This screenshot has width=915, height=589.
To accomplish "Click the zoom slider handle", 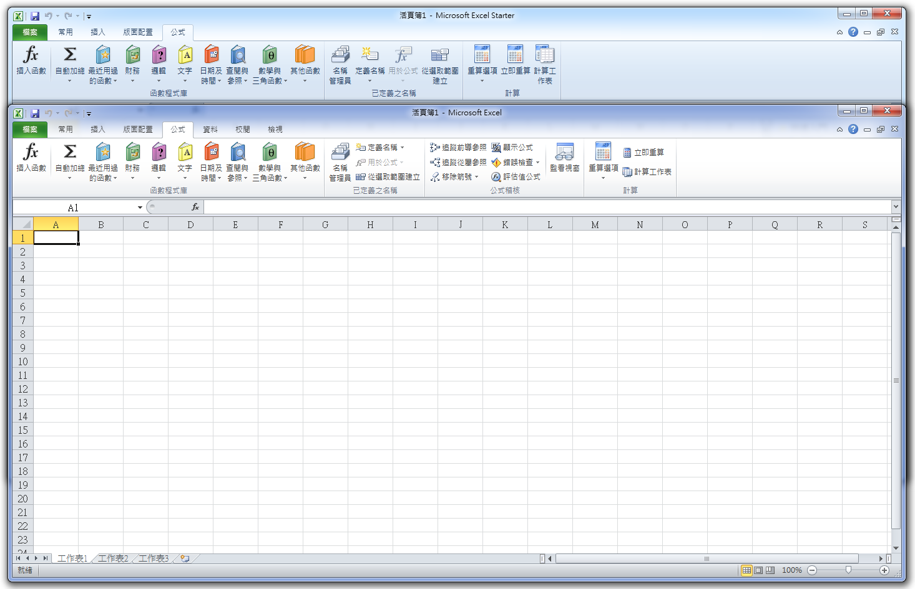I will 848,570.
